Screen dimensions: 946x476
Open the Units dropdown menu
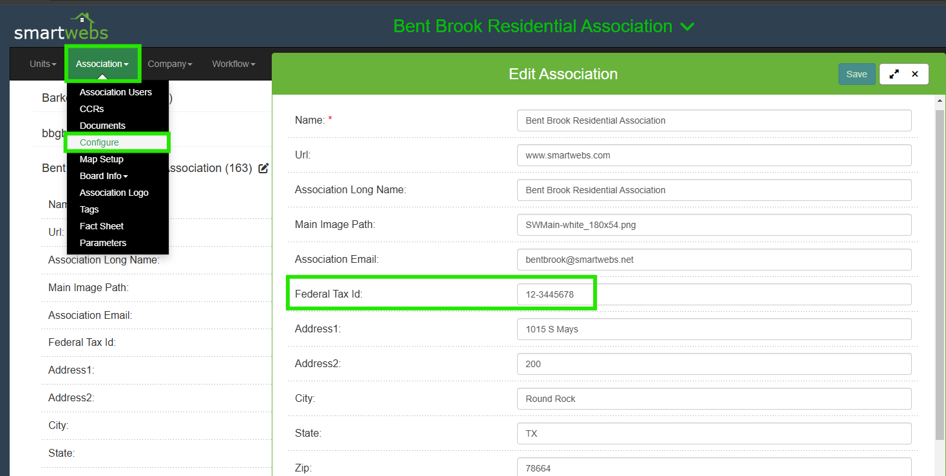point(43,64)
